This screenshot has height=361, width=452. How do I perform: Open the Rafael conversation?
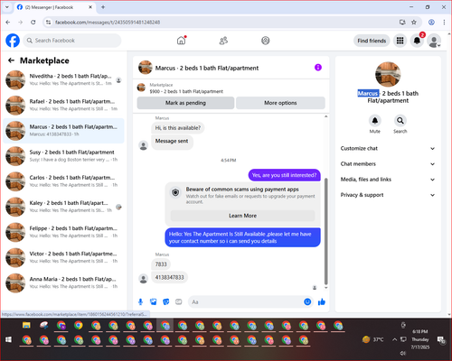[63, 106]
